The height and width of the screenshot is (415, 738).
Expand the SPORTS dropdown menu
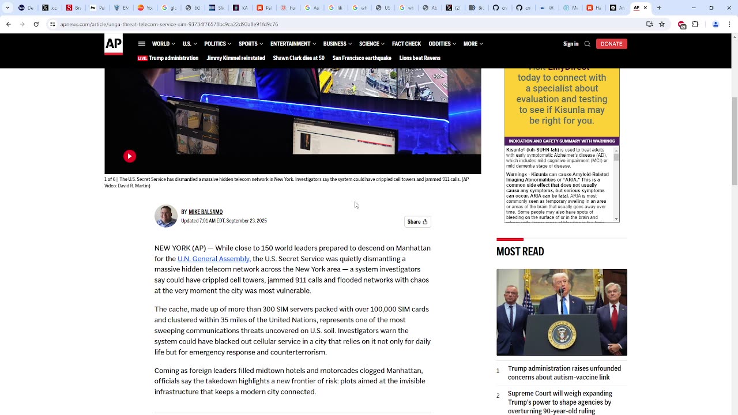click(x=251, y=44)
